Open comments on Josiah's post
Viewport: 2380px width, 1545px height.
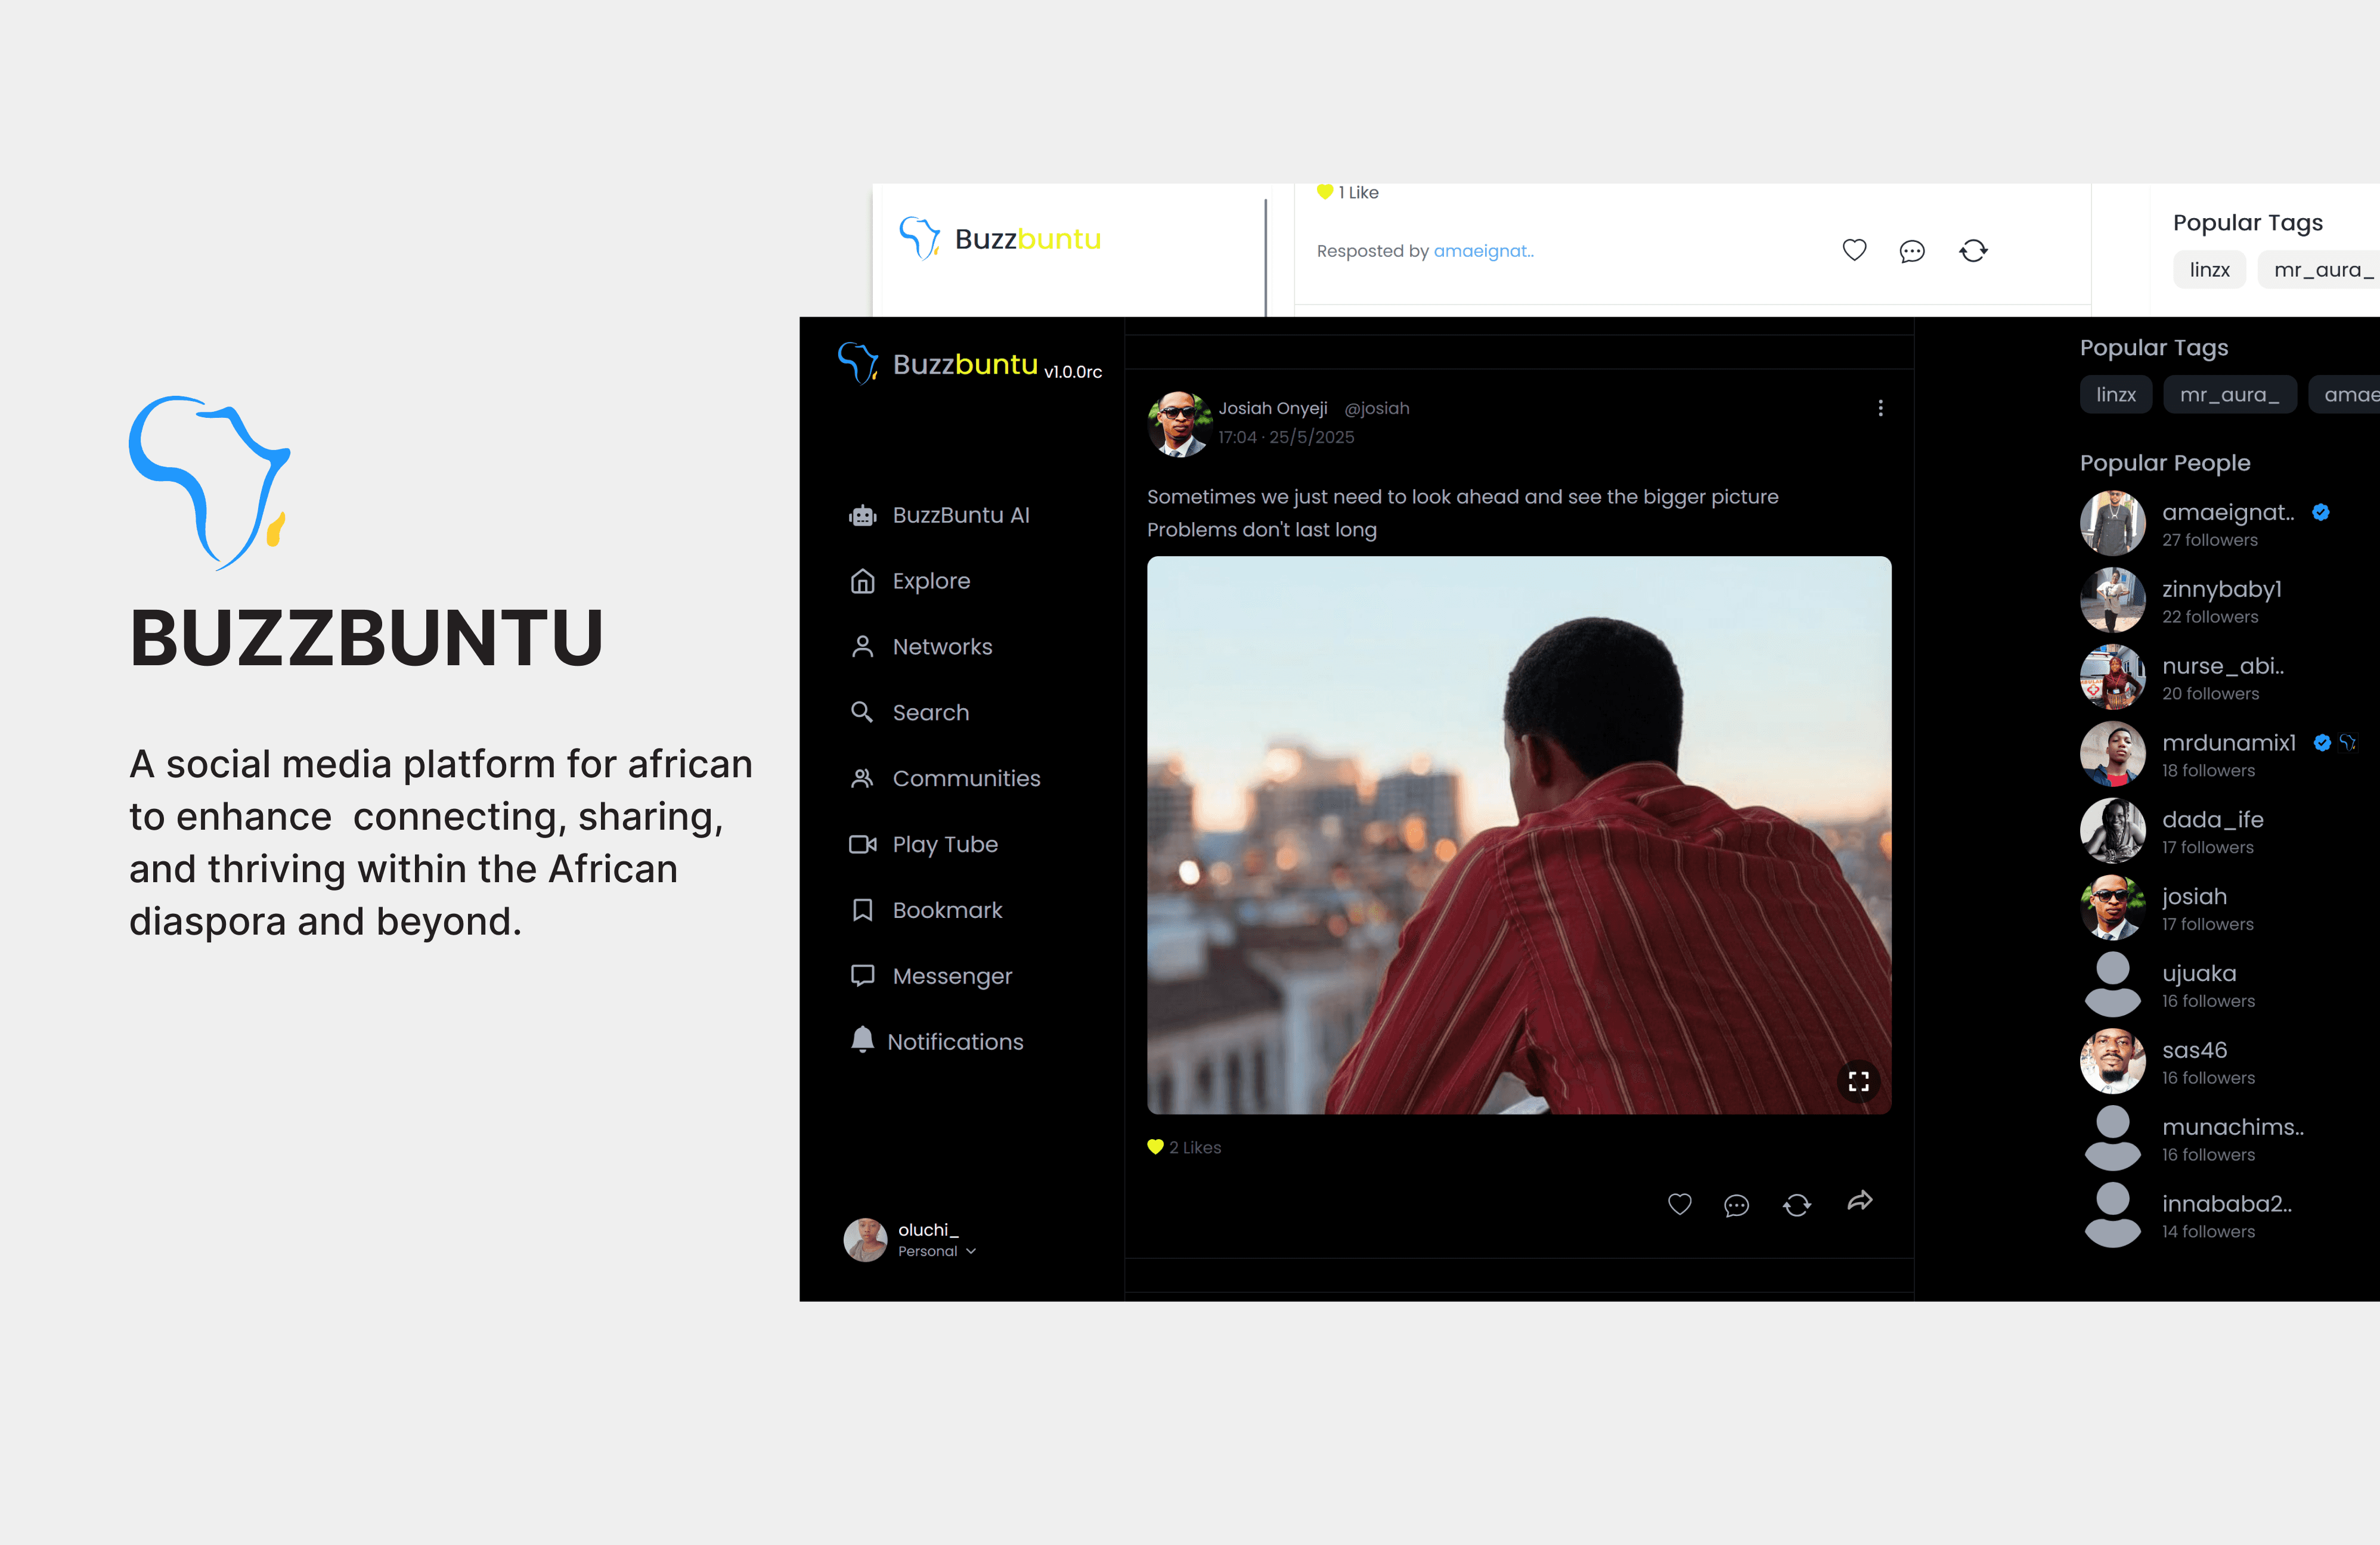tap(1736, 1205)
